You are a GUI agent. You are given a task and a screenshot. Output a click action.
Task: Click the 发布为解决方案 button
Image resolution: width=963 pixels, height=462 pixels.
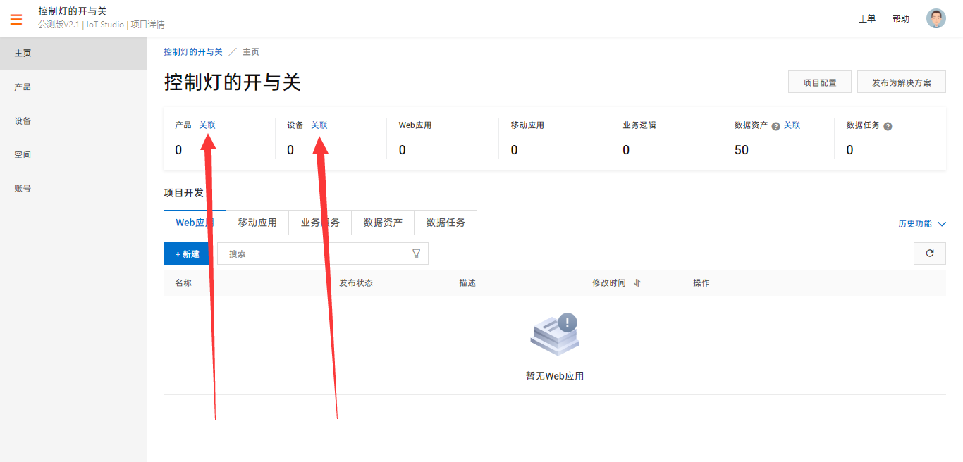click(901, 81)
